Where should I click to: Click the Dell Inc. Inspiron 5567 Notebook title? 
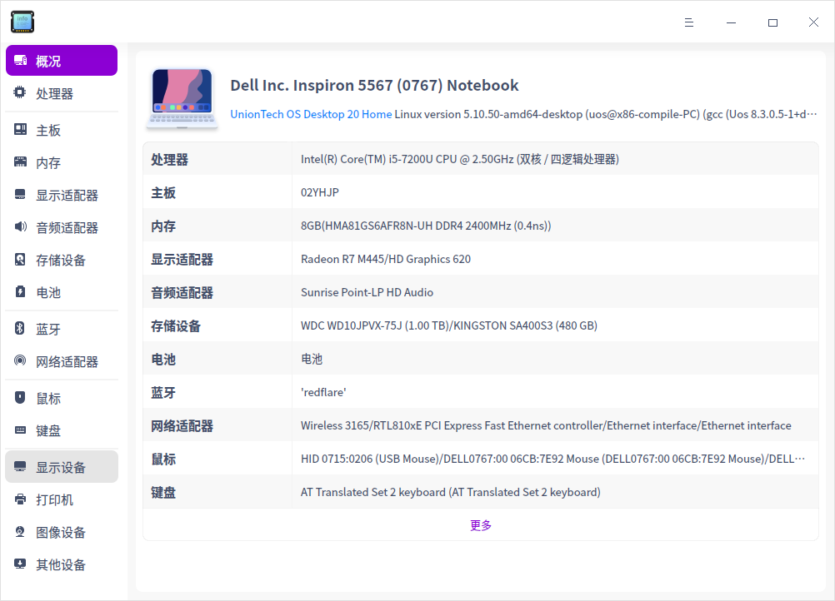point(374,85)
